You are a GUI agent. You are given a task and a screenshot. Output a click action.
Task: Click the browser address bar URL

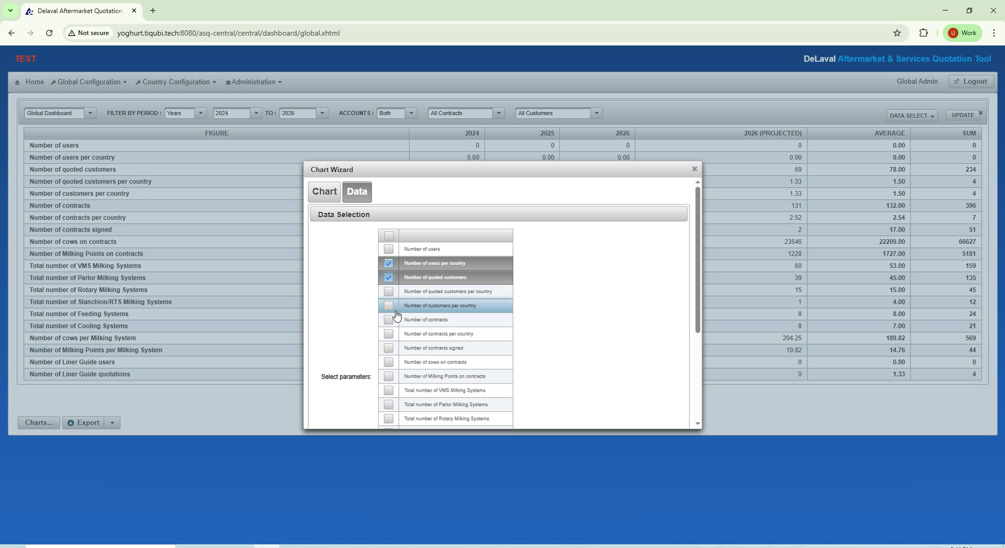point(228,33)
